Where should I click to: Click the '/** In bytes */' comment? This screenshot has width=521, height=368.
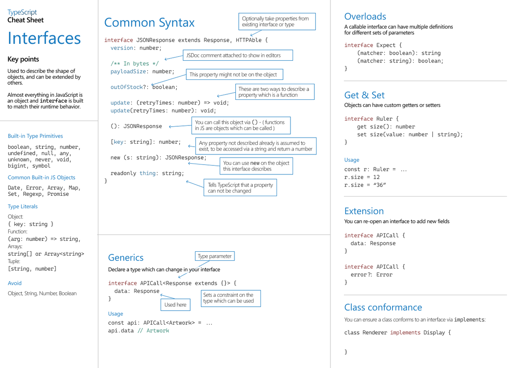tap(135, 64)
